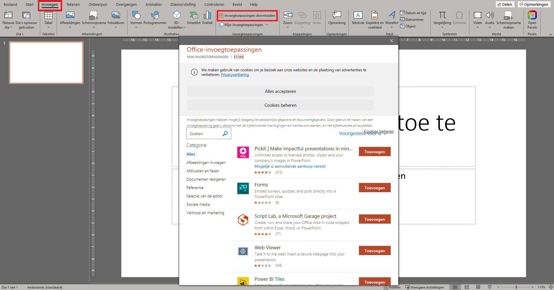Open the Bestand menu
Image resolution: width=554 pixels, height=290 pixels.
pyautogui.click(x=10, y=4)
